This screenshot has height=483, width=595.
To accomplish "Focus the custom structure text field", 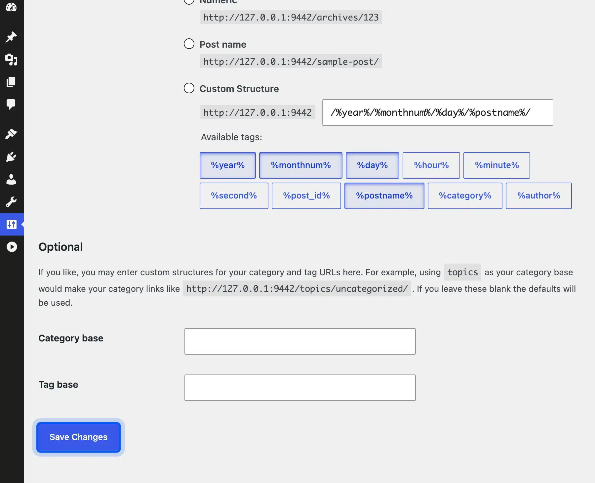I will (438, 112).
